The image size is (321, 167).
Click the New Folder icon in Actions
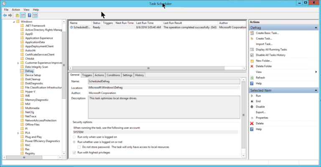252,61
